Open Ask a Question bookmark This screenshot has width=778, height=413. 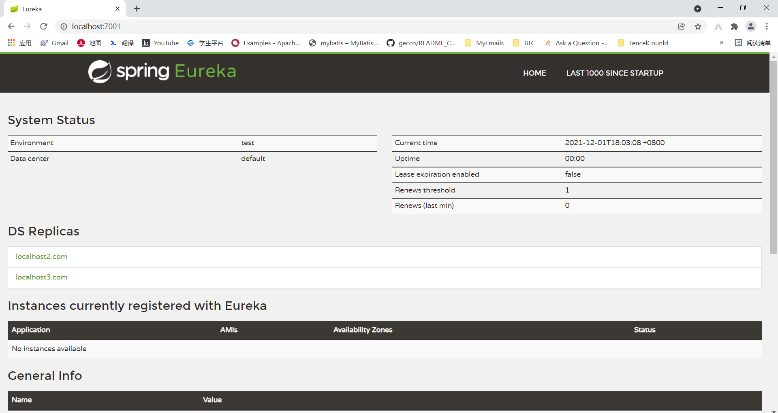pos(577,43)
